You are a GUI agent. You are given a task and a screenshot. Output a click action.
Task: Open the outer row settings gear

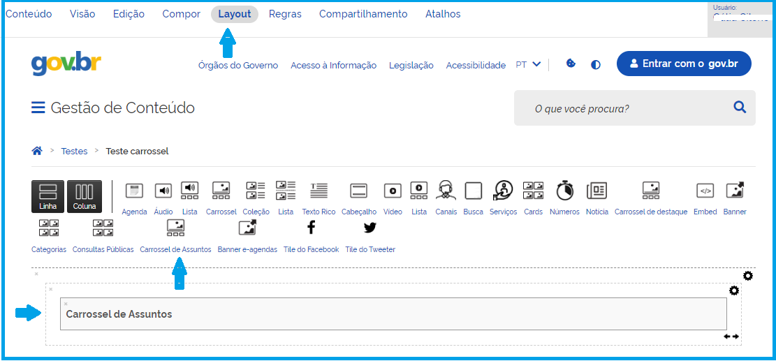(x=748, y=275)
